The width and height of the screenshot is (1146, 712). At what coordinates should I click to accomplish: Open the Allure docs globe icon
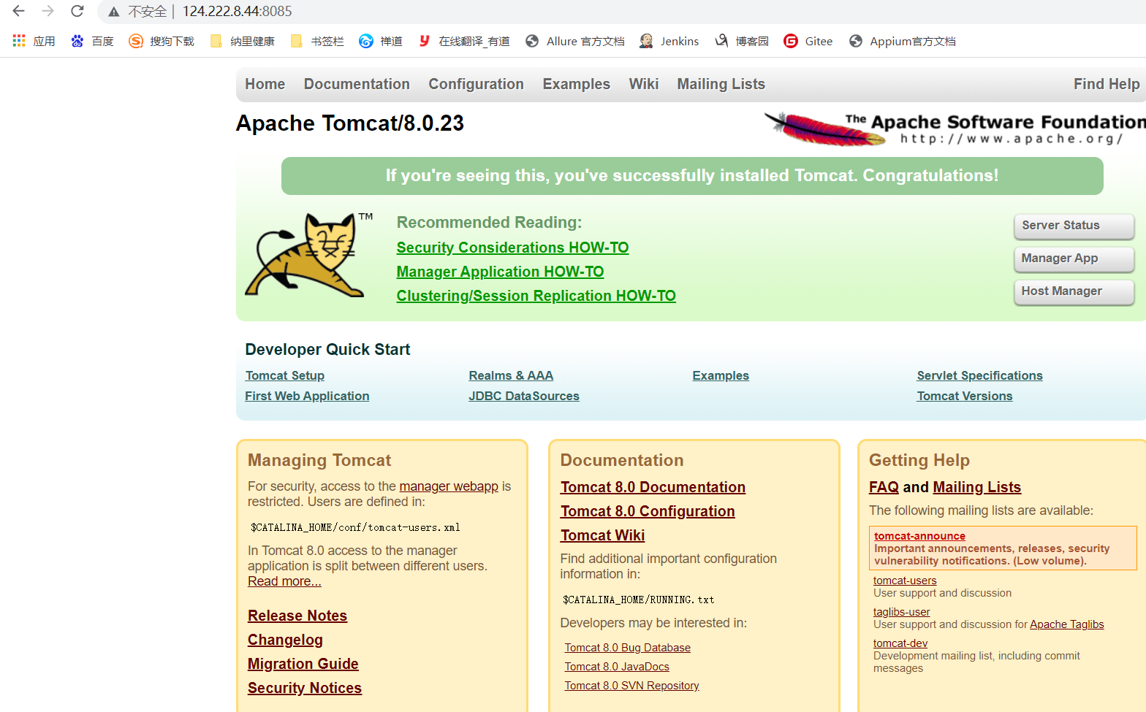pyautogui.click(x=532, y=41)
